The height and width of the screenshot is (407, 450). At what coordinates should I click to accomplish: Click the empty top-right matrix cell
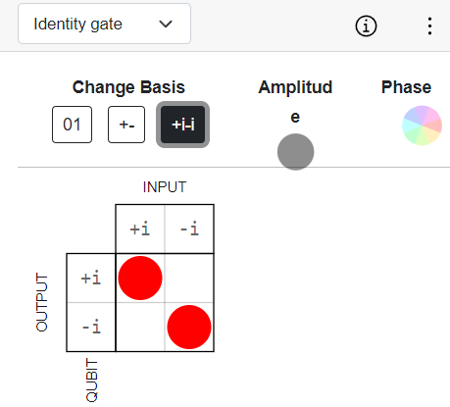[x=189, y=279]
